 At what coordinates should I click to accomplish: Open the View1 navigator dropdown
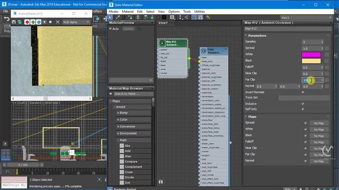tap(306, 17)
